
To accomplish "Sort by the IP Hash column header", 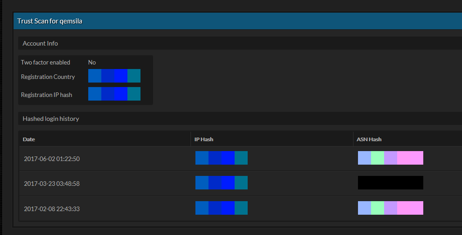I will (x=204, y=139).
